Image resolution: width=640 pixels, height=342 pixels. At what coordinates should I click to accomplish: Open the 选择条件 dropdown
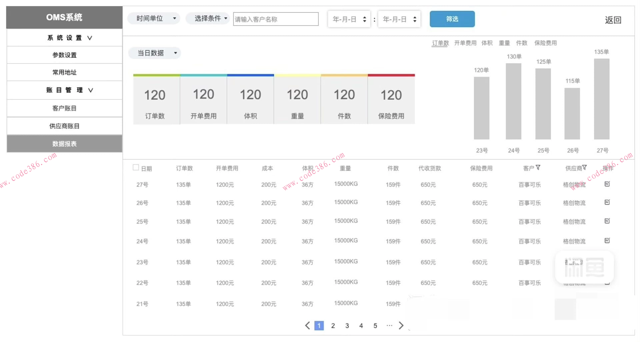(208, 18)
